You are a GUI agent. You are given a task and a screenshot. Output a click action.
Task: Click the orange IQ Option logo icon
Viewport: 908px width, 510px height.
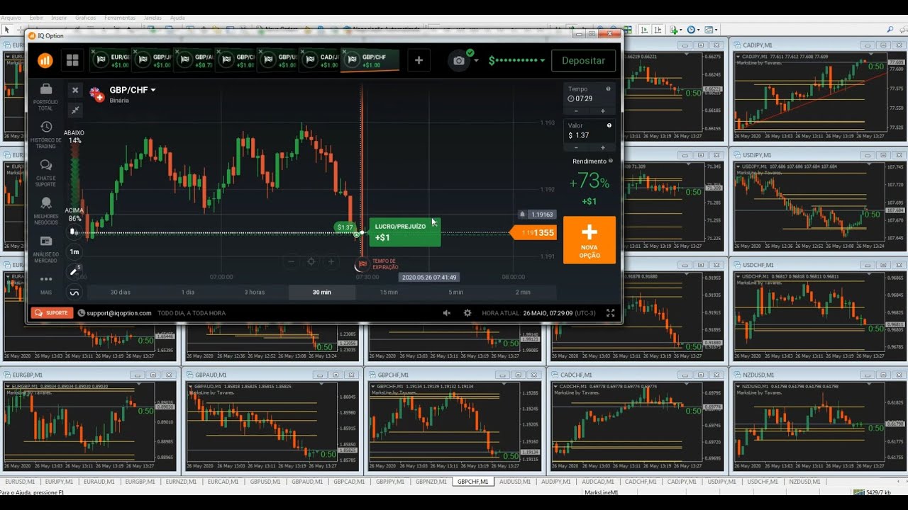click(45, 60)
